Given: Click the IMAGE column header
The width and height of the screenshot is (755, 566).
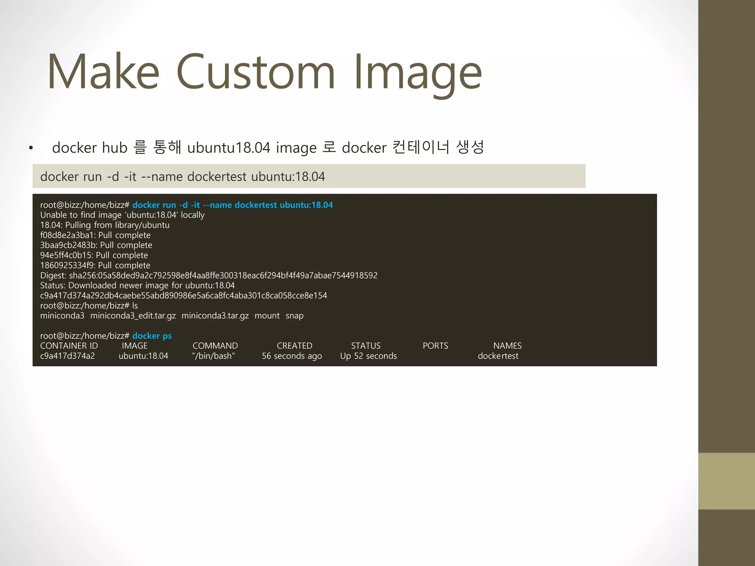Looking at the screenshot, I should [135, 346].
